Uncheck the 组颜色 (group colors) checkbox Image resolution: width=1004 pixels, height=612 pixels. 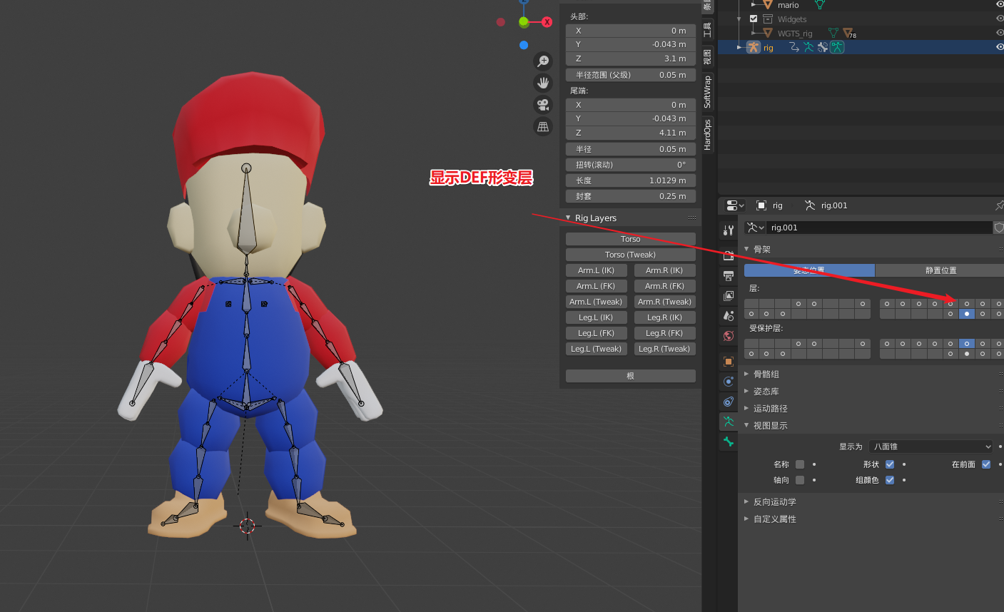[x=890, y=480]
